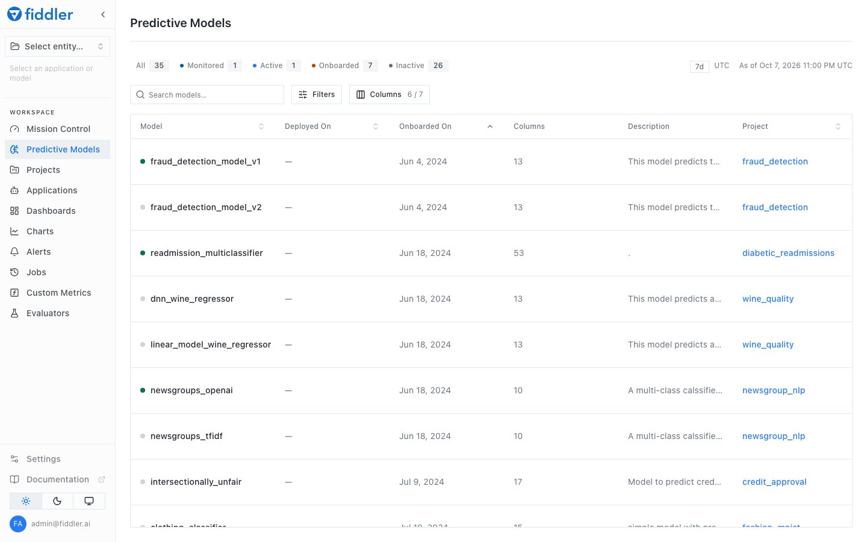Open the Charts section
The width and height of the screenshot is (867, 542).
click(58, 231)
